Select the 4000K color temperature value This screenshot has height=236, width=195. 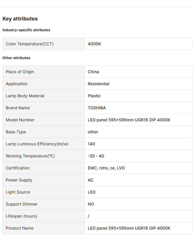95,44
